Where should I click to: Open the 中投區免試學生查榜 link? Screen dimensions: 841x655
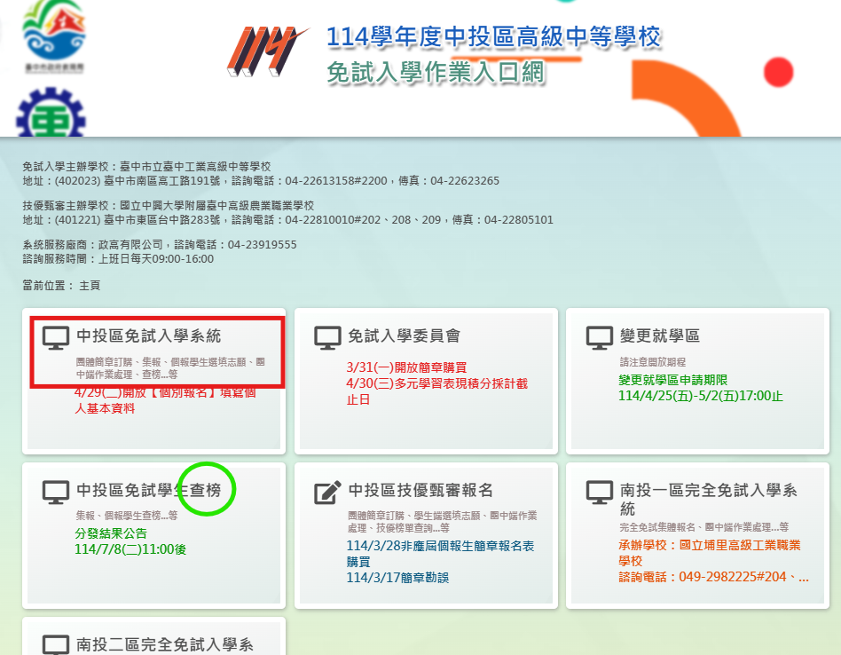(148, 490)
